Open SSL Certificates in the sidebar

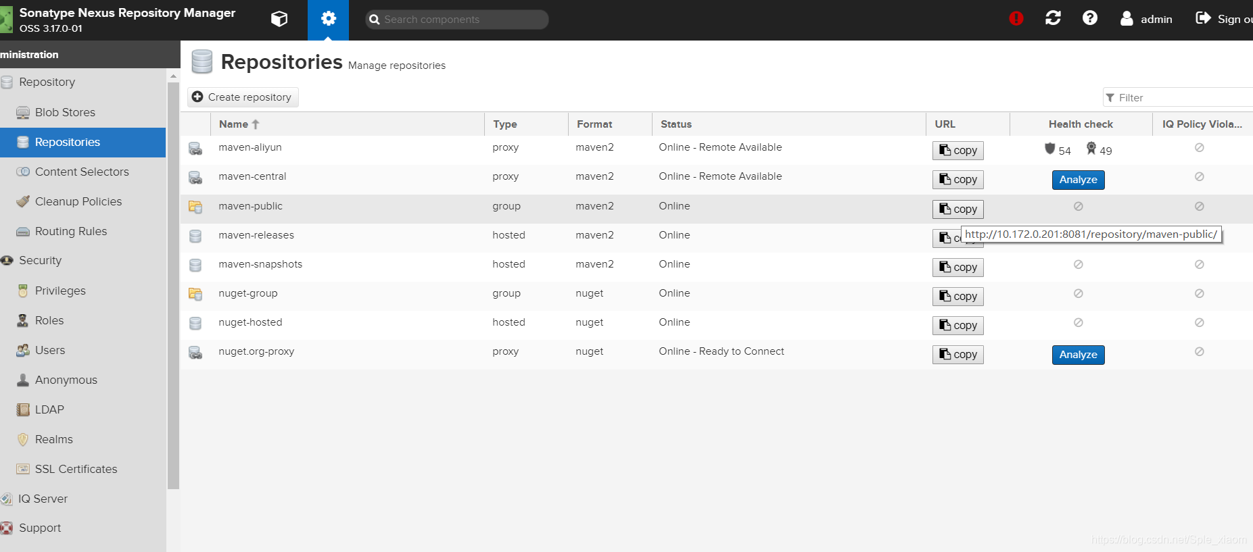click(x=82, y=469)
